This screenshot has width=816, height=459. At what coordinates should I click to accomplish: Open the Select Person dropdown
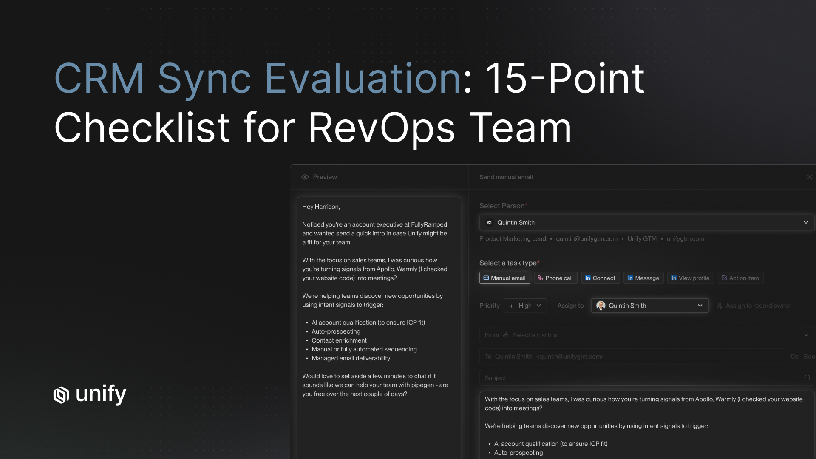(646, 223)
